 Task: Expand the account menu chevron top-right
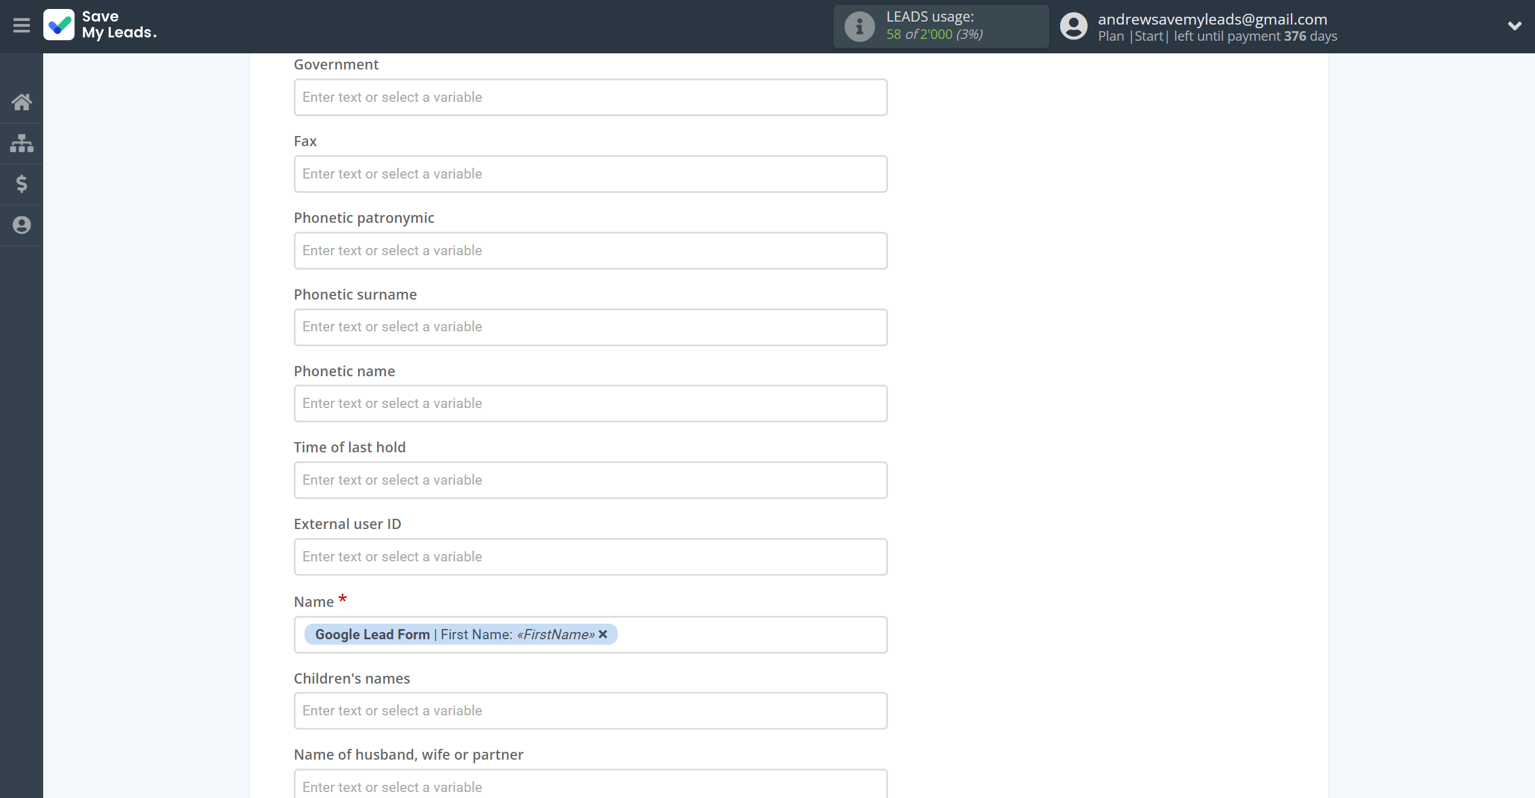(x=1515, y=25)
